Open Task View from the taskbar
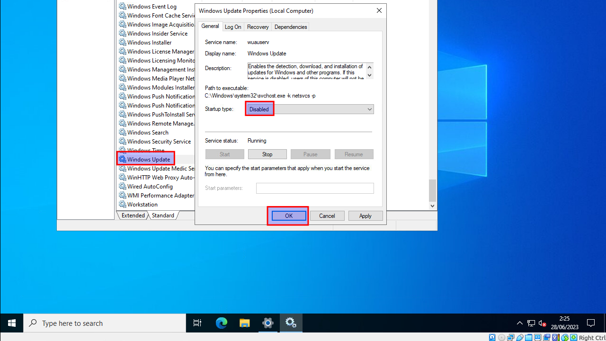Viewport: 606px width, 341px height. (197, 323)
